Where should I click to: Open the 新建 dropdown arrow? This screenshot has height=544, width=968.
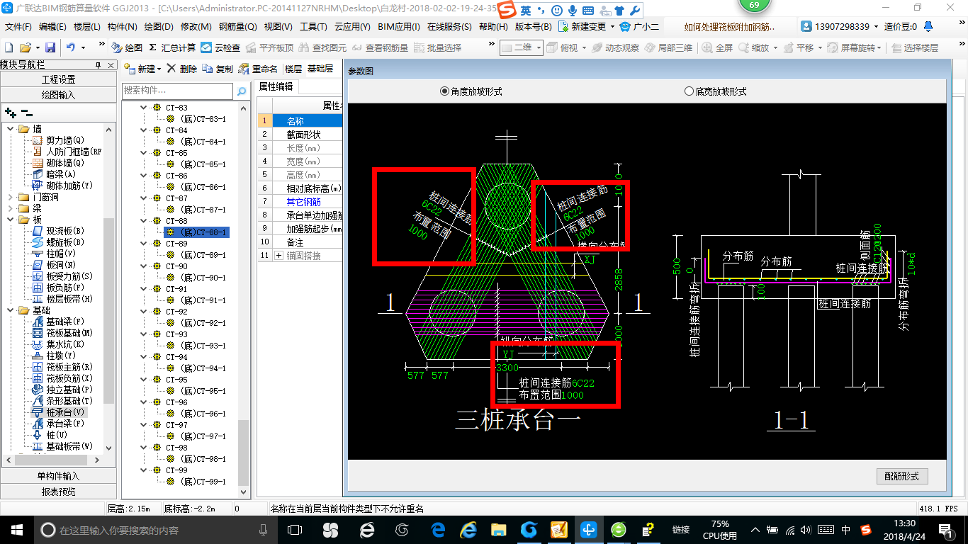(x=159, y=69)
